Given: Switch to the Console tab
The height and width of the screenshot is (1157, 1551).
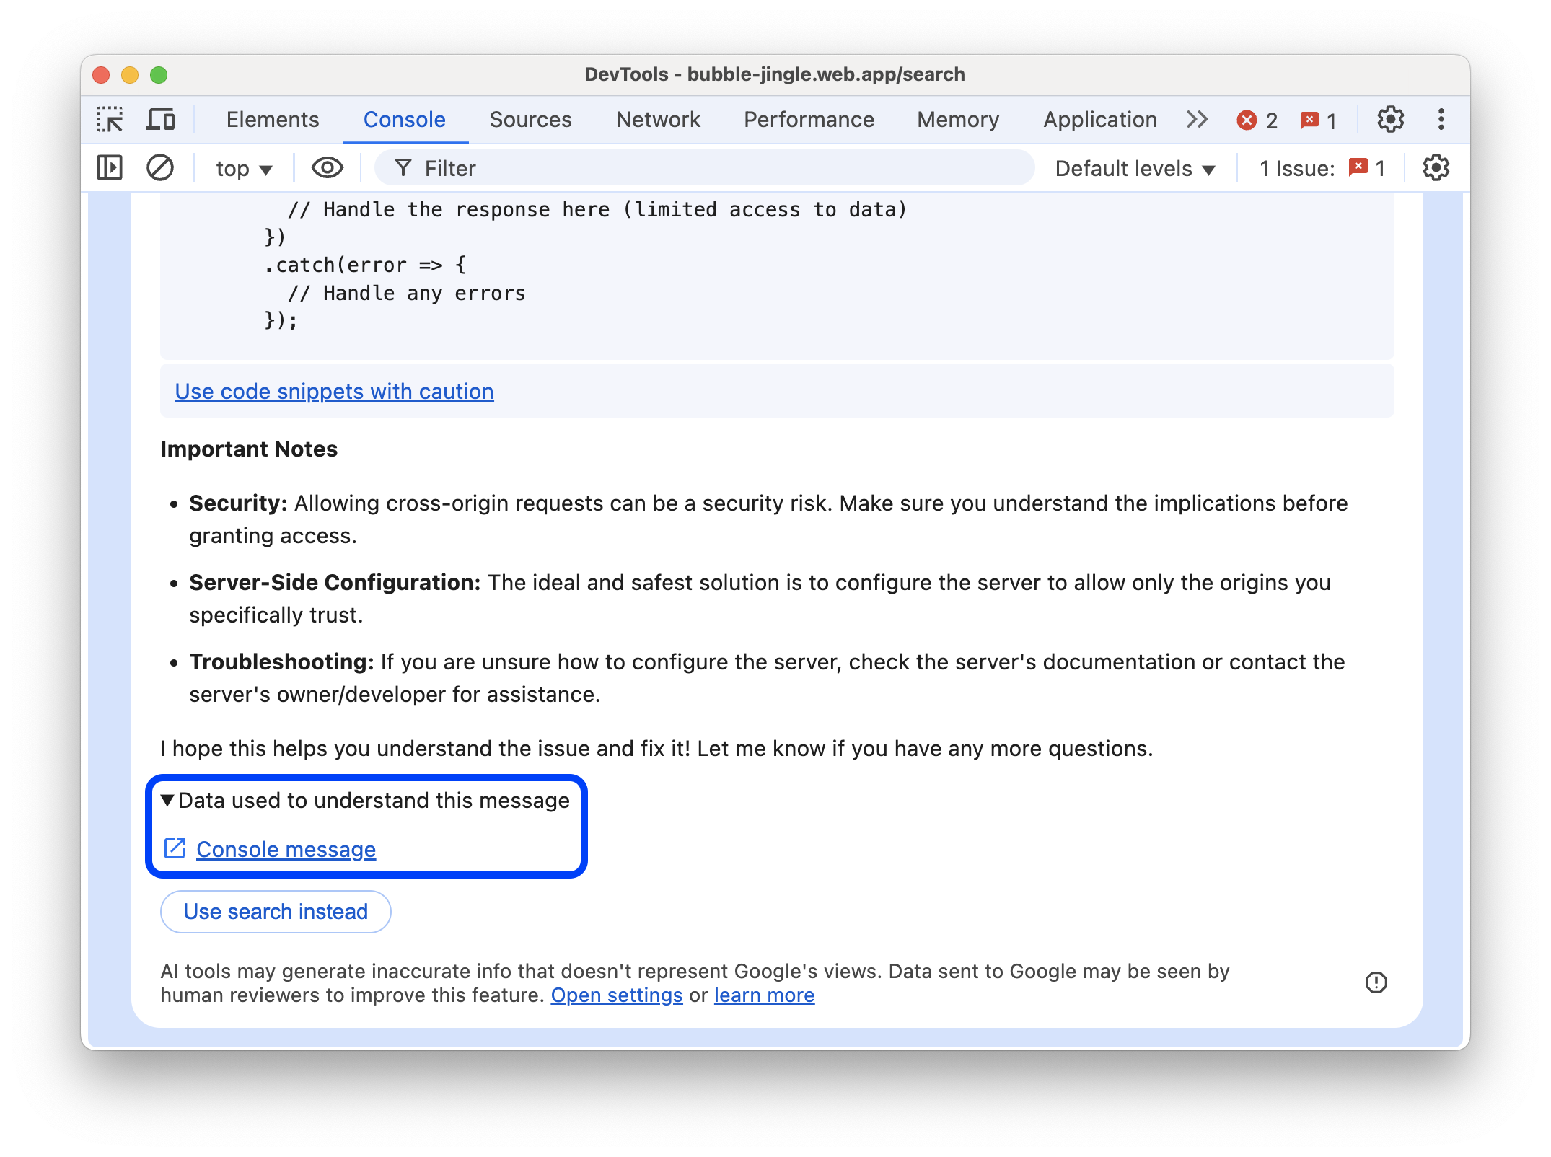Looking at the screenshot, I should click(406, 119).
